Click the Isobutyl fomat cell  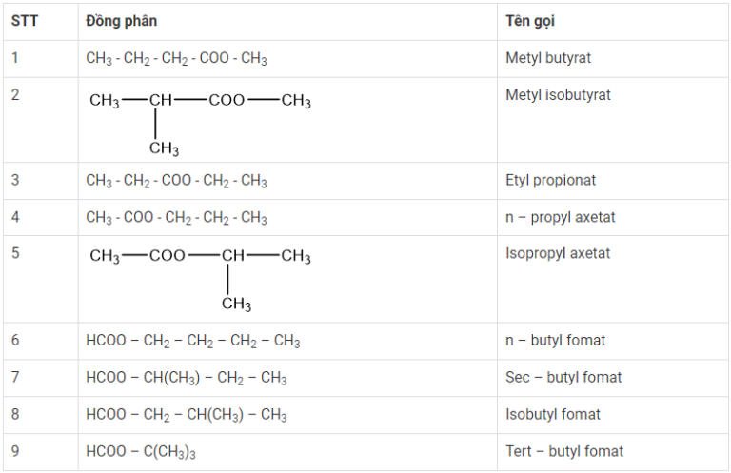553,414
